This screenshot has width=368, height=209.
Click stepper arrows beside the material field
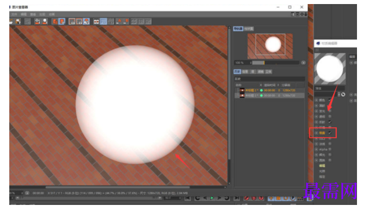click(338, 94)
